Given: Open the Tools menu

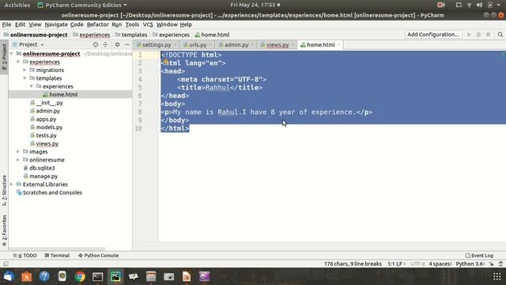Looking at the screenshot, I should pyautogui.click(x=132, y=25).
